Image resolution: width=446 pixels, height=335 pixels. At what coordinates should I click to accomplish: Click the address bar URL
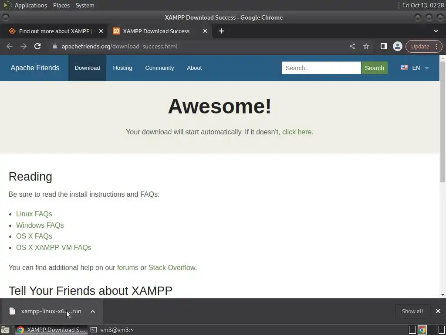tap(119, 46)
